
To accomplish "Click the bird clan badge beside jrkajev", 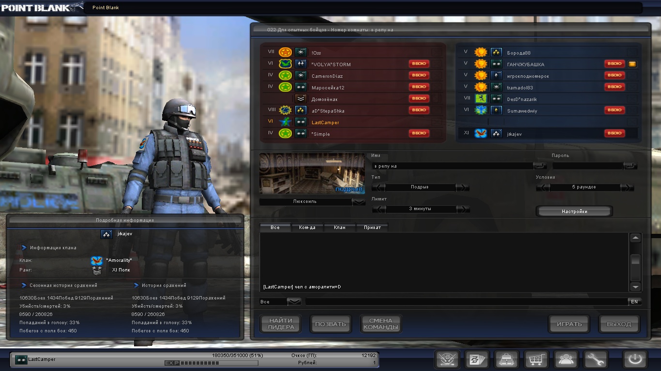I will 481,133.
